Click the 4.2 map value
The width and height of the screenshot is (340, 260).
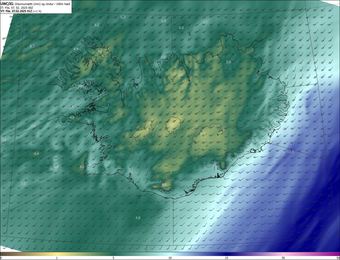click(72, 118)
